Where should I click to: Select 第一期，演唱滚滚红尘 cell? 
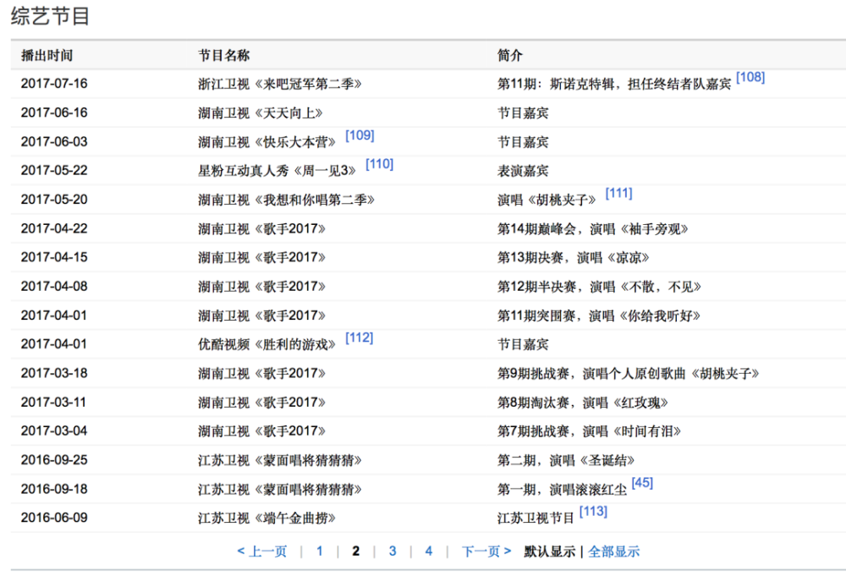point(562,490)
